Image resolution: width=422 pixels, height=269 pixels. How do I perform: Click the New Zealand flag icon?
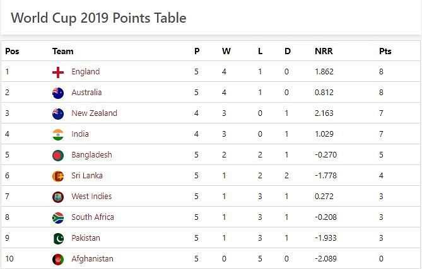coord(58,113)
